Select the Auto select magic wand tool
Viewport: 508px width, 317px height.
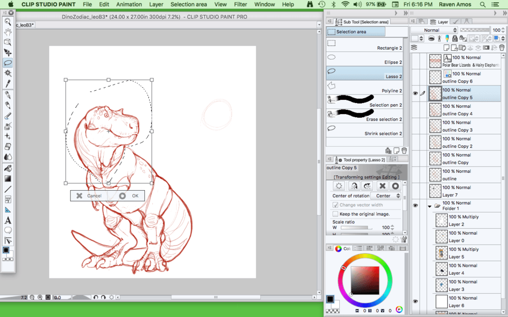[x=8, y=73]
